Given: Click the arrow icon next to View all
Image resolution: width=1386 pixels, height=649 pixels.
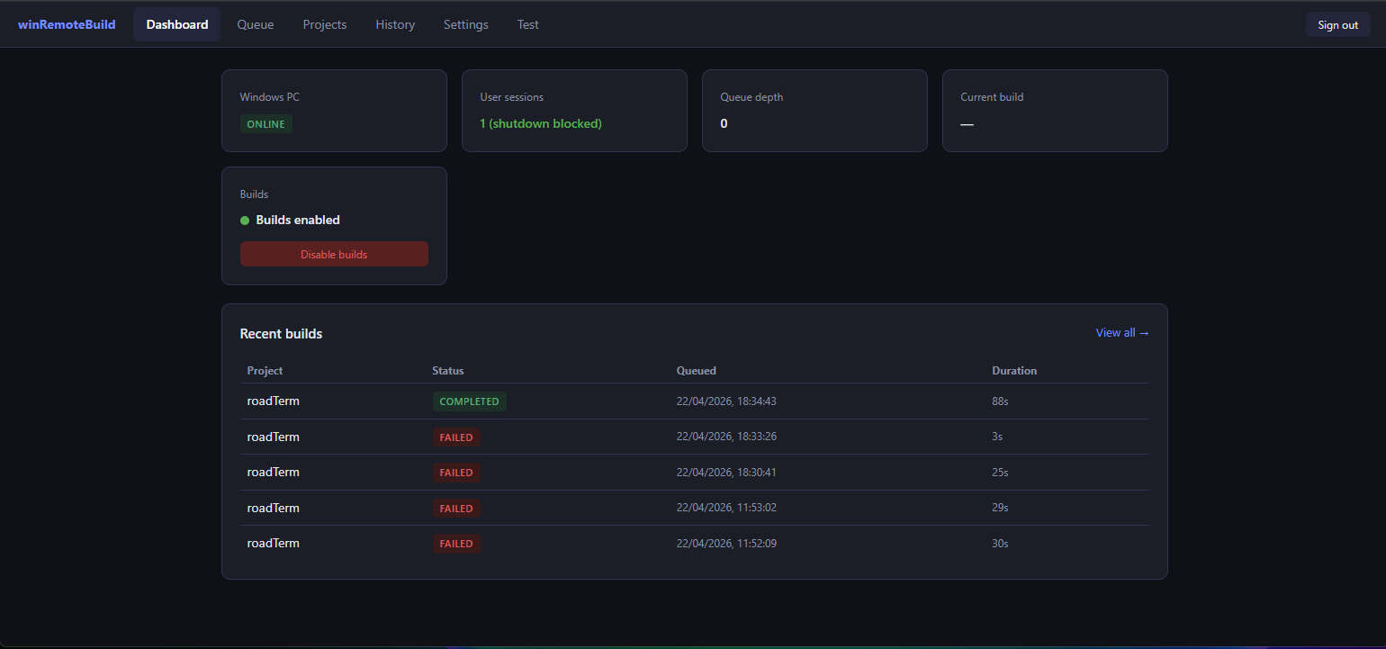Looking at the screenshot, I should click(x=1143, y=332).
